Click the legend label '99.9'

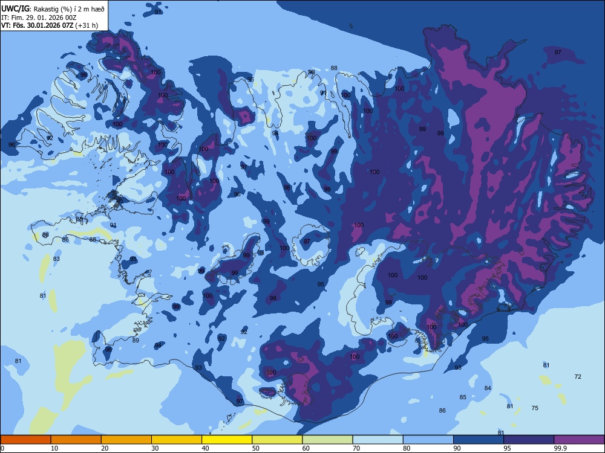560,448
